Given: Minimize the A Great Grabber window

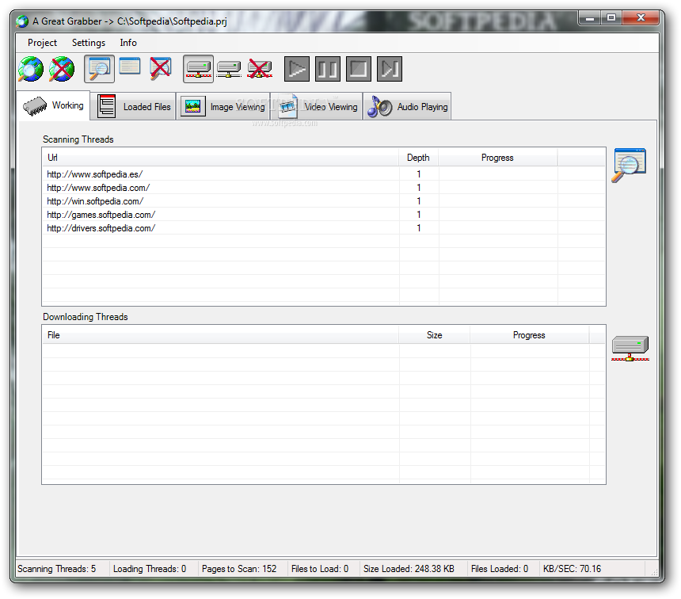Looking at the screenshot, I should pyautogui.click(x=590, y=18).
